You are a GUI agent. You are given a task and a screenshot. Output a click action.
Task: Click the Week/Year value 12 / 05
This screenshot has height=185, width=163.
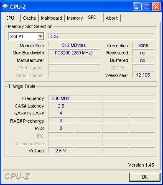143,75
